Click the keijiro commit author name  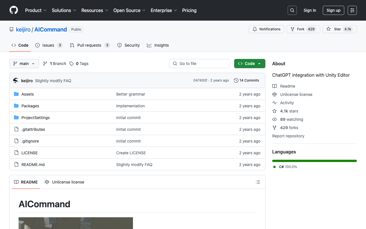[x=27, y=81]
